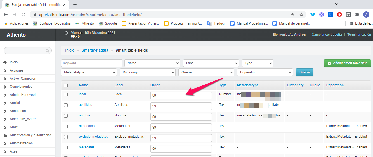Bookmark this page with the star icon
373x157 pixels.
(301, 15)
